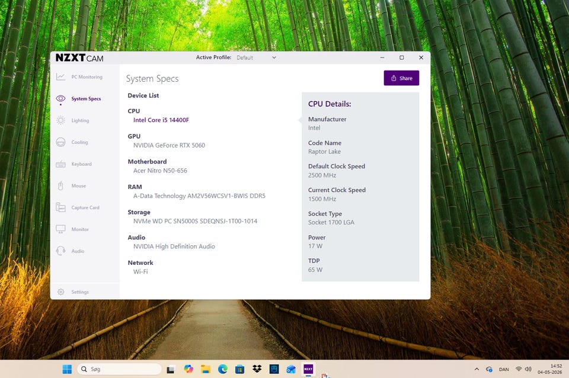Image resolution: width=569 pixels, height=378 pixels.
Task: Click the taskbar Søg search box
Action: click(x=119, y=369)
